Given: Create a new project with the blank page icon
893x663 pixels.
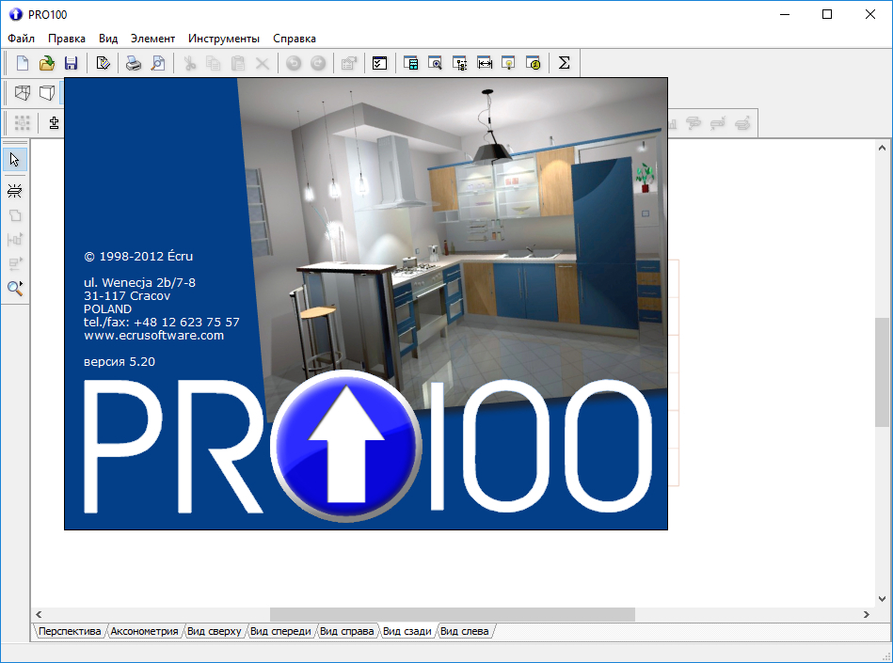Looking at the screenshot, I should 23,63.
